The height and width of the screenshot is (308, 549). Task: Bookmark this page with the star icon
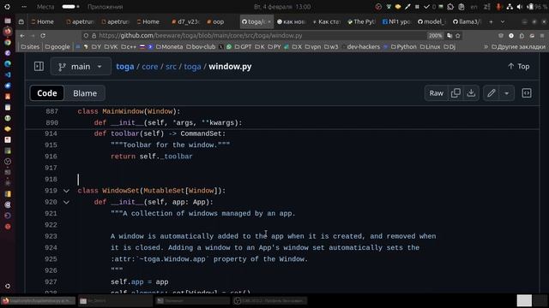click(x=457, y=36)
